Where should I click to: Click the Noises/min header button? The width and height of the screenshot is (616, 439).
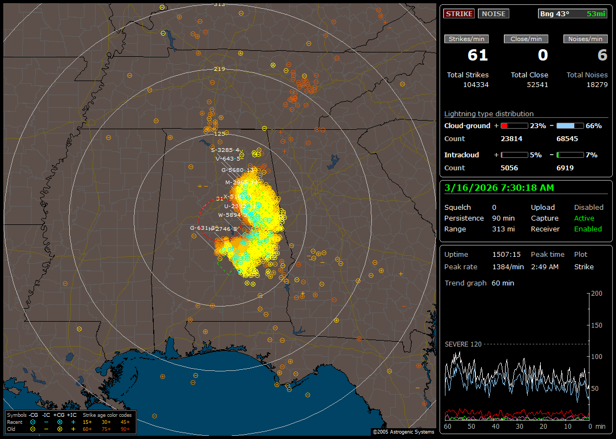[585, 39]
